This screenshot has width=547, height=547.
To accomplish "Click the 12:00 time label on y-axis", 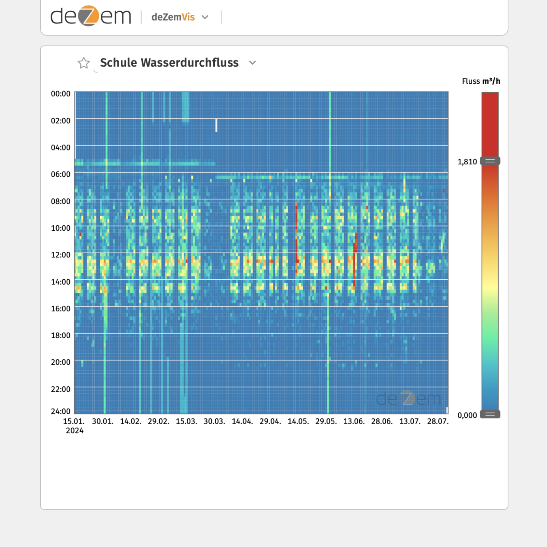I will (x=61, y=255).
